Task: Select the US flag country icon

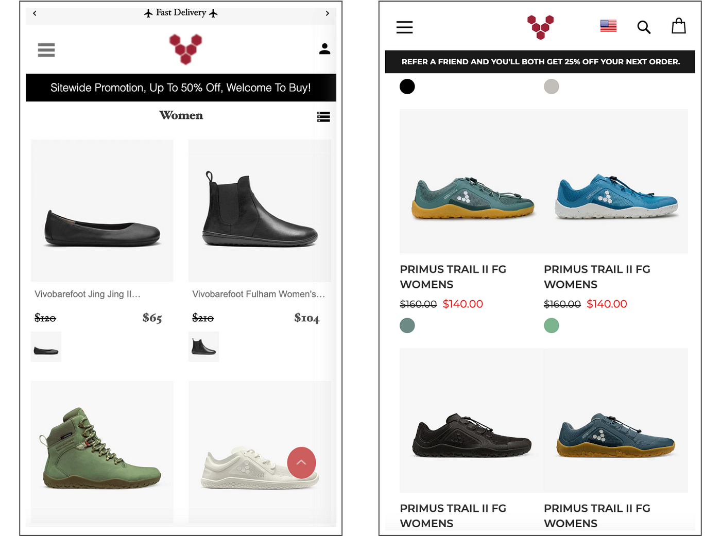Action: point(608,26)
